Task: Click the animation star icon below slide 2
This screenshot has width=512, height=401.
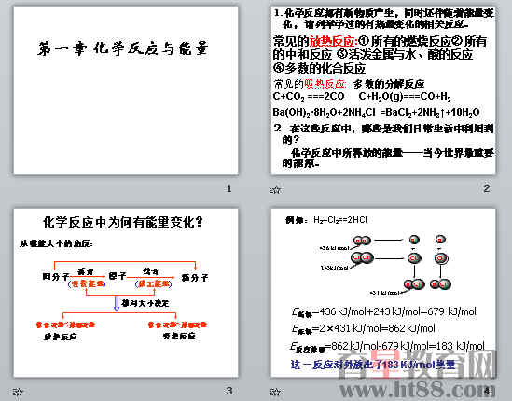Action: (275, 189)
